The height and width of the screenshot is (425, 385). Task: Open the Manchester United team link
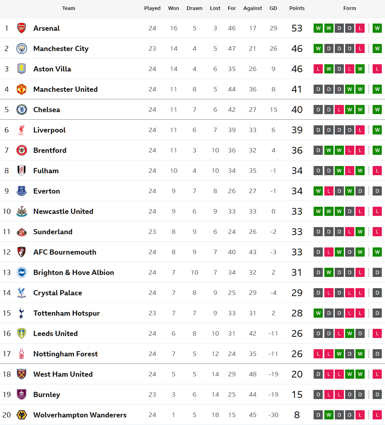pyautogui.click(x=65, y=89)
